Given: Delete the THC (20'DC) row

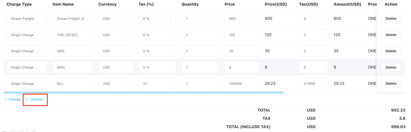Looking at the screenshot, I should [x=391, y=35].
